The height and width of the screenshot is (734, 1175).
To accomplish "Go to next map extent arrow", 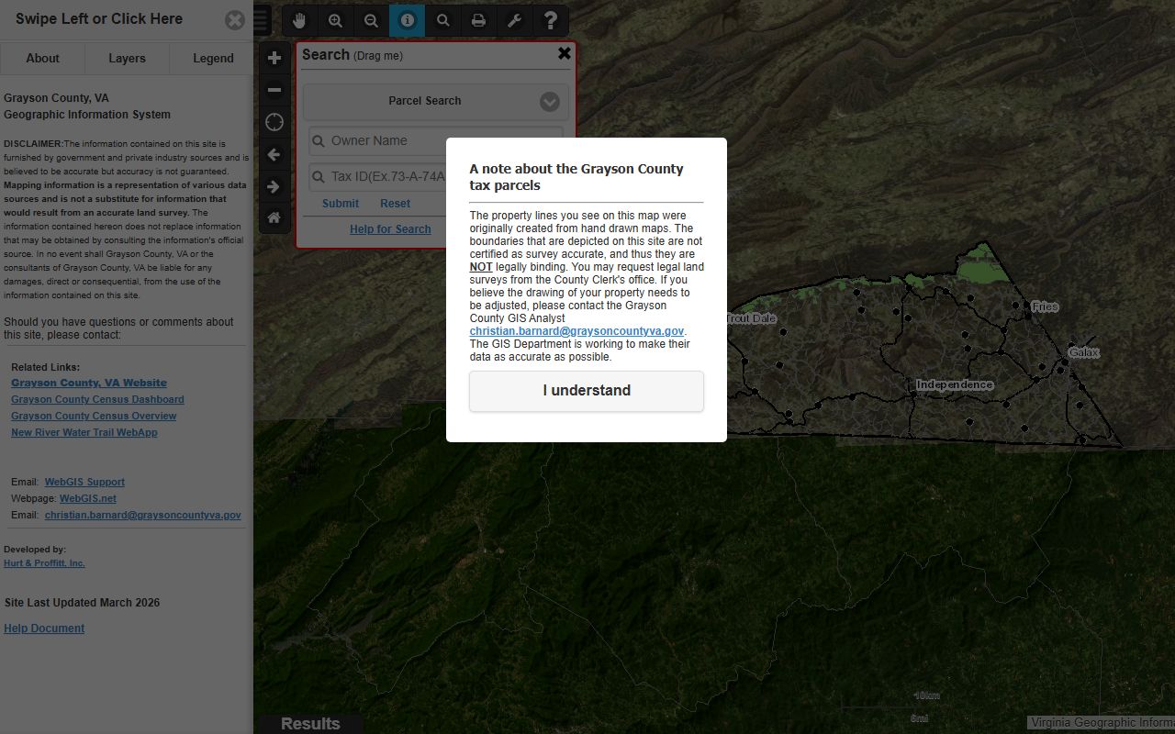I will click(x=274, y=186).
